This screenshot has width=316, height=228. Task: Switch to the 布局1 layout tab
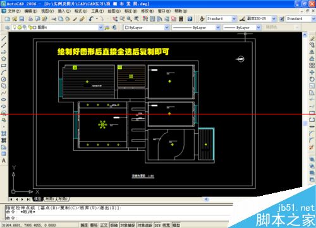pos(50,199)
